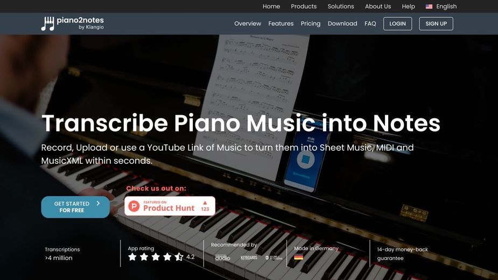Viewport: 498px width, 280px height.
Task: Open the About Us menu item
Action: pos(377,6)
